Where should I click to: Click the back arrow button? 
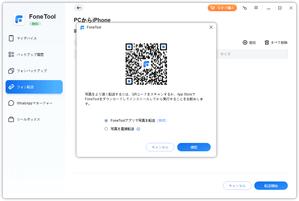pos(79,8)
